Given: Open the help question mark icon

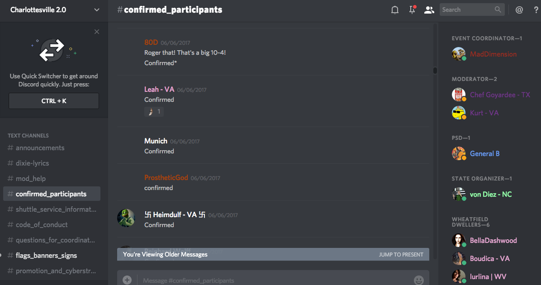Looking at the screenshot, I should pos(536,9).
